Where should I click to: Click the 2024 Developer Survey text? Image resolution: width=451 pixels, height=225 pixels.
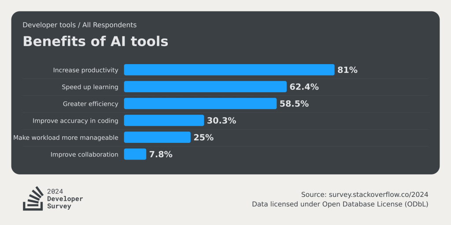coord(65,199)
